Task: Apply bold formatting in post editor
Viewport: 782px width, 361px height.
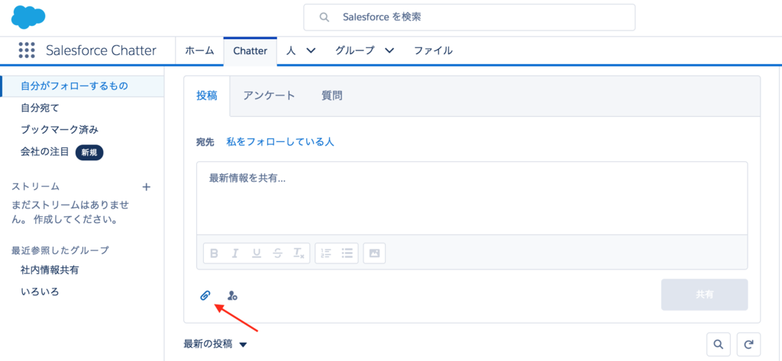Action: point(215,253)
